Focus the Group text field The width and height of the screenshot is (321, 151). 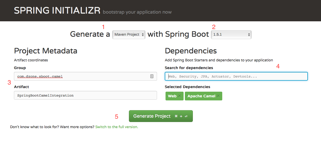pos(83,76)
